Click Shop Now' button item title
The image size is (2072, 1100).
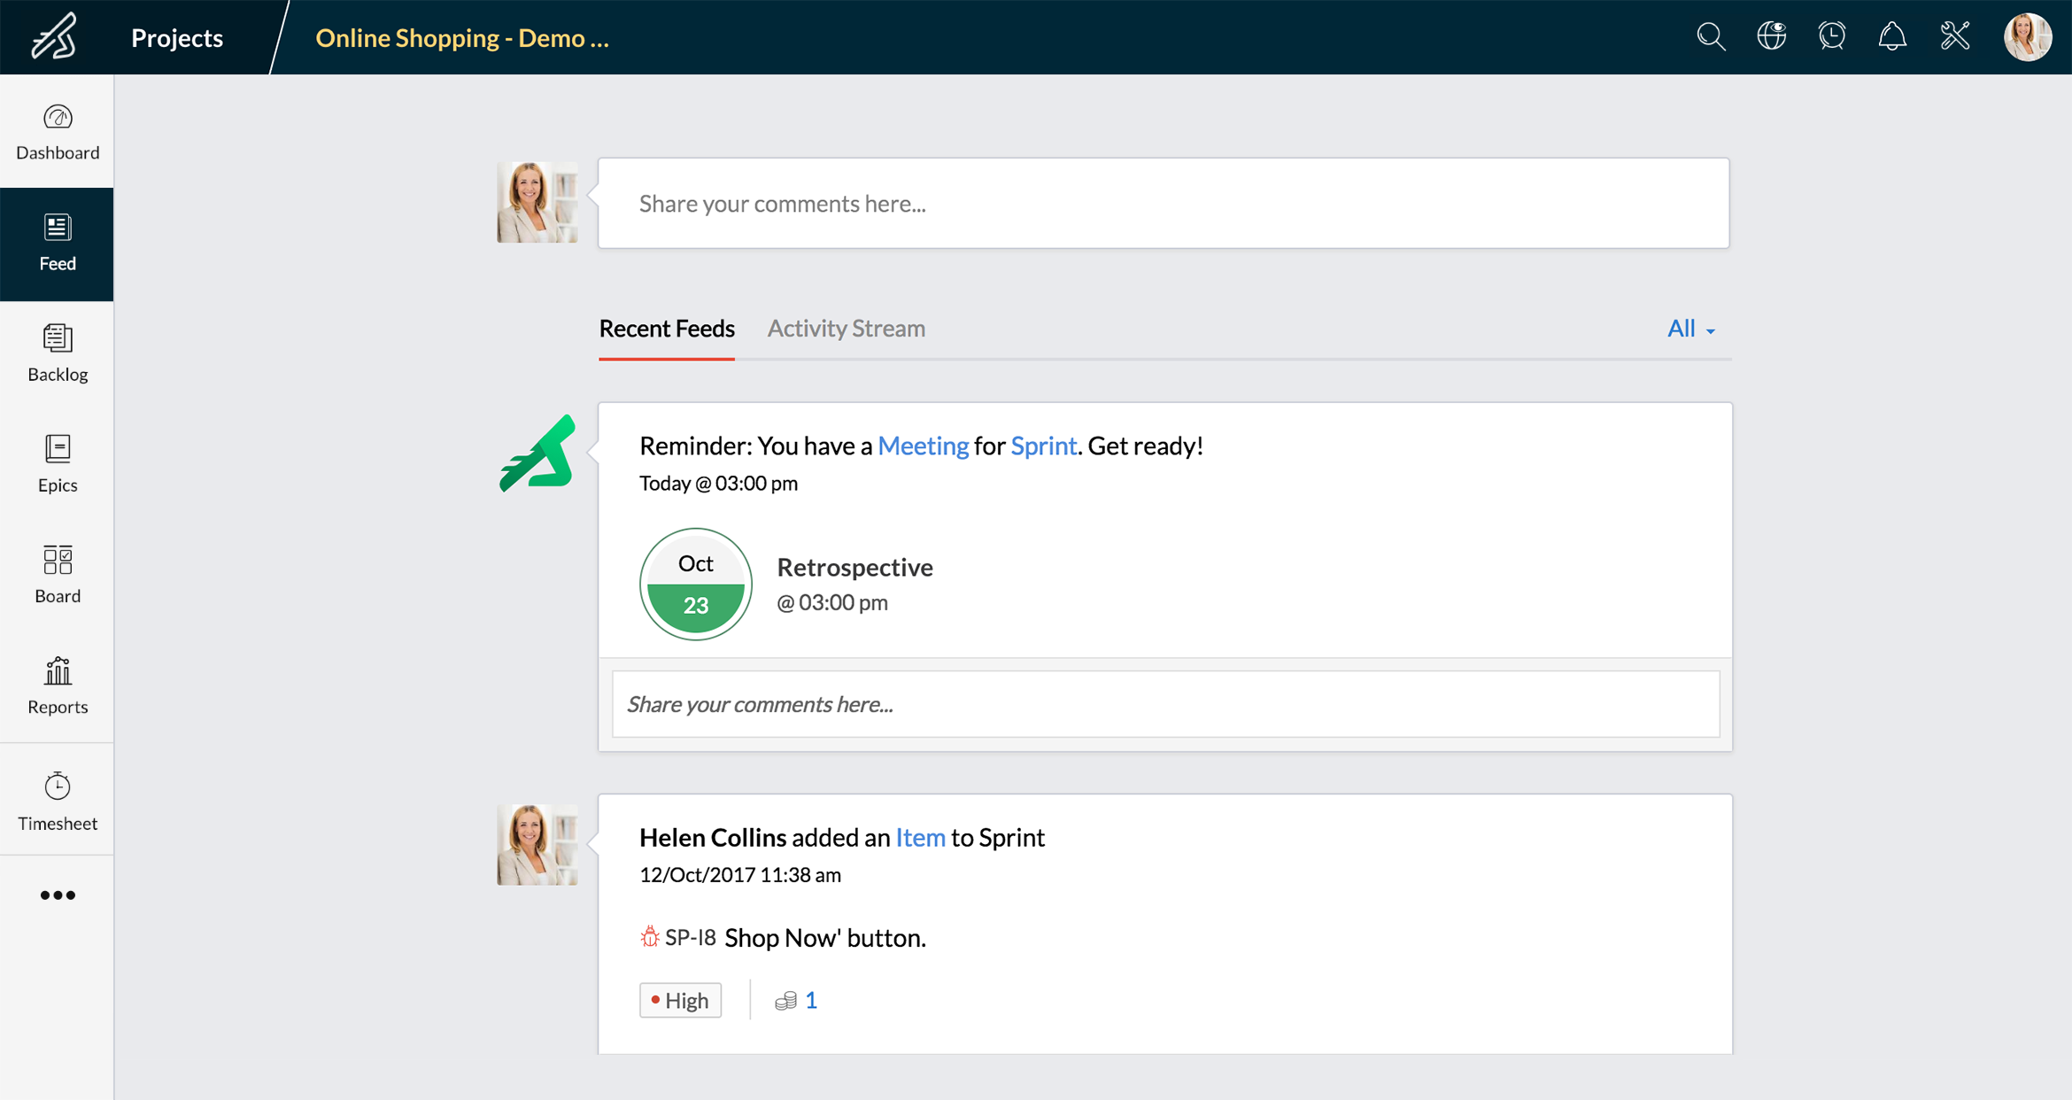point(825,938)
